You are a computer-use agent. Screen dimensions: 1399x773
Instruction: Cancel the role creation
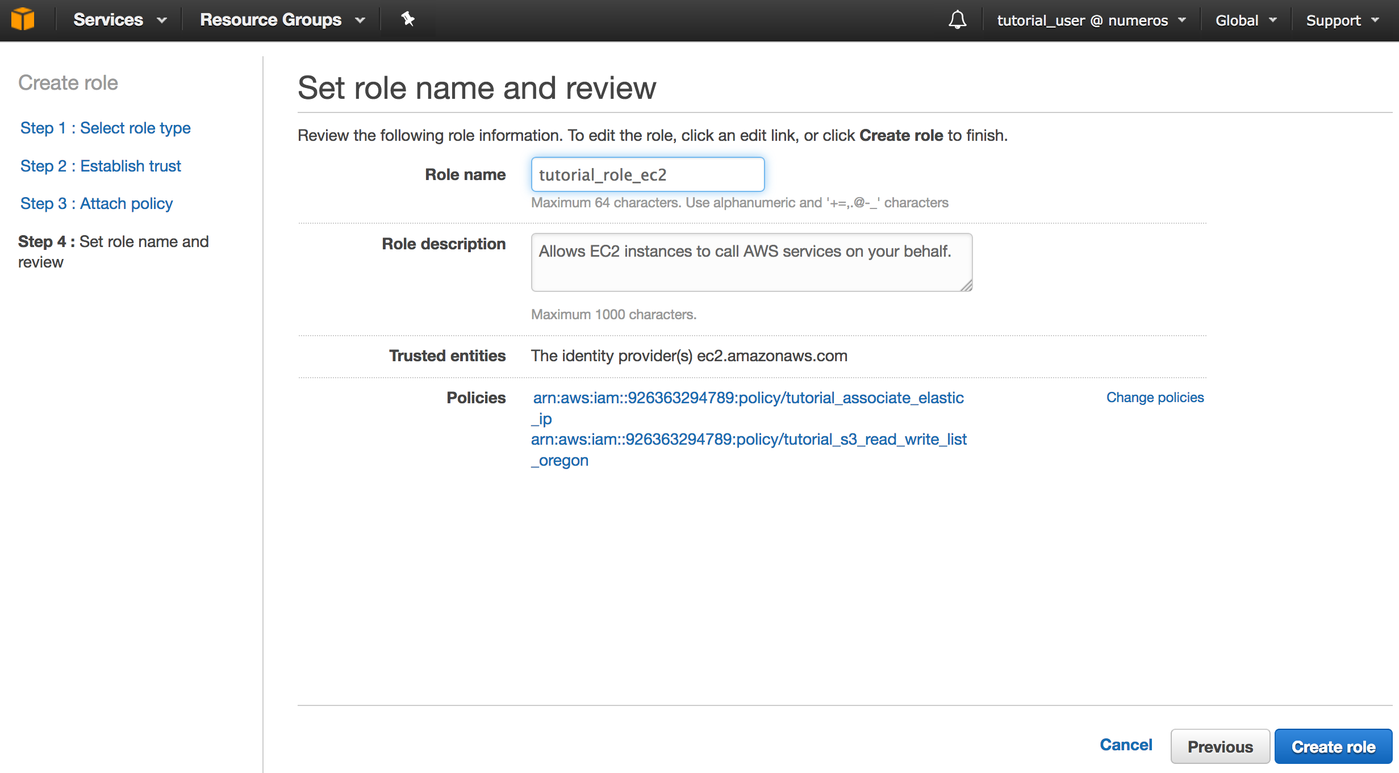pyautogui.click(x=1126, y=745)
